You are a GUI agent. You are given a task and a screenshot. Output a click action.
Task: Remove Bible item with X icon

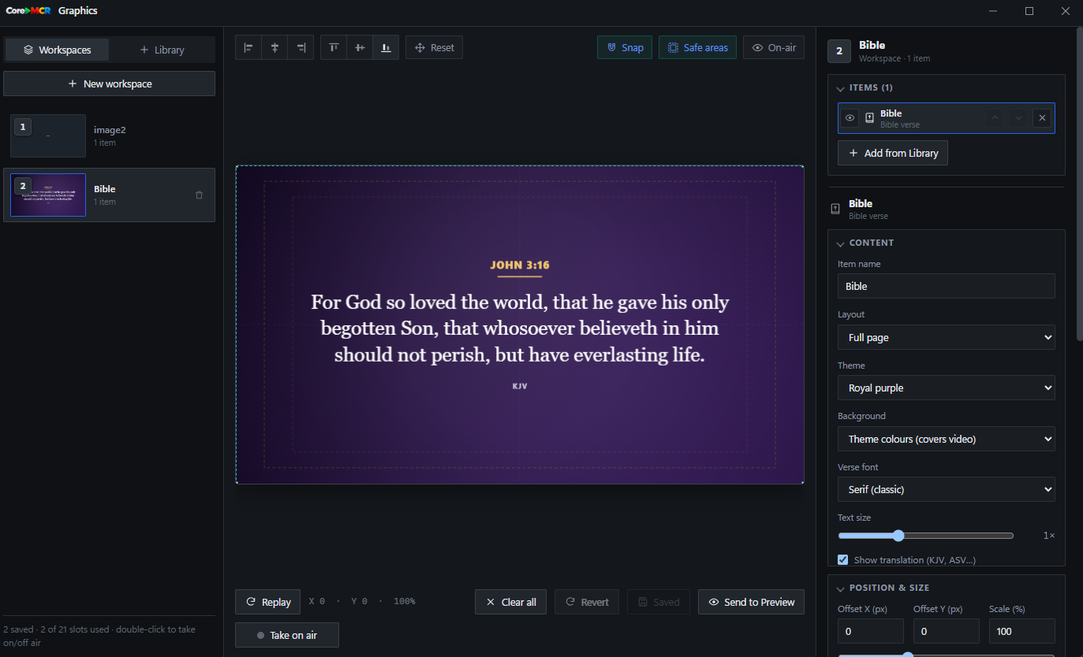click(1042, 118)
